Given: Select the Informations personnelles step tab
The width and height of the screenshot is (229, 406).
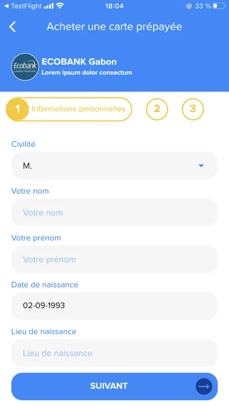Looking at the screenshot, I should tap(69, 109).
